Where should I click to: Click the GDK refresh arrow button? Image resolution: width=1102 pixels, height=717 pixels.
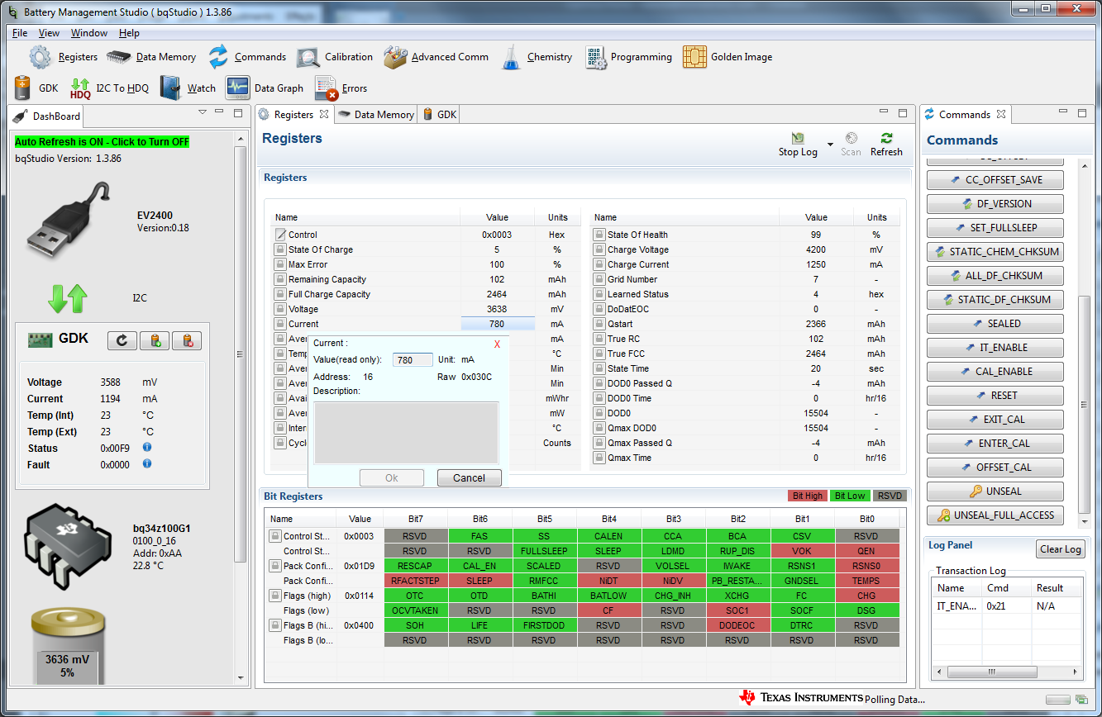pos(122,340)
